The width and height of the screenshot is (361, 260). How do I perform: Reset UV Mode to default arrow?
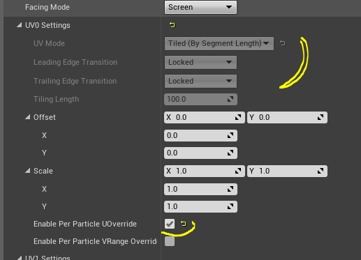click(283, 43)
